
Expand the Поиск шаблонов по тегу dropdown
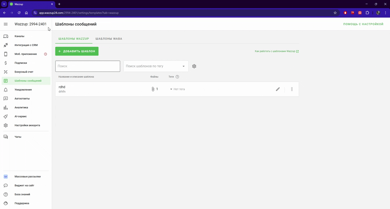click(183, 66)
